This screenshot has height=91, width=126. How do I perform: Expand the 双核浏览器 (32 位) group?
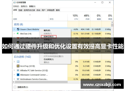[x=14, y=51]
